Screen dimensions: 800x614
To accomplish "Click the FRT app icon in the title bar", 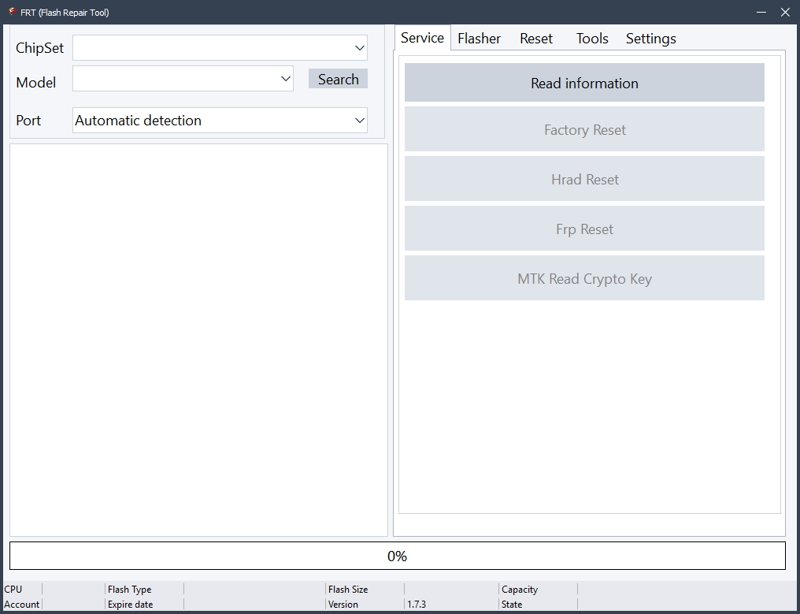I will coord(10,12).
